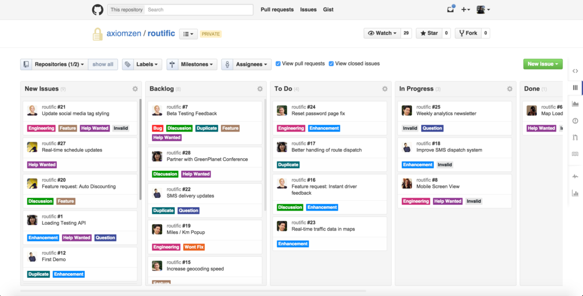Go to Pull requests in top nav

pyautogui.click(x=277, y=10)
